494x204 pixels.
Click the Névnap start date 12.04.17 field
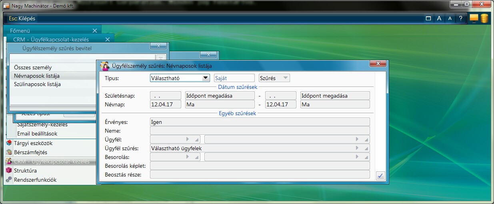165,104
